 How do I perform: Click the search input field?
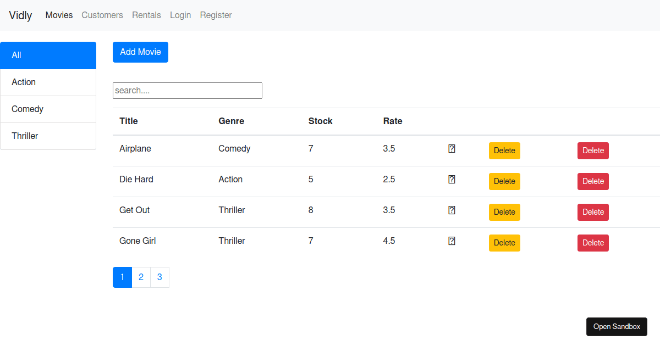187,90
